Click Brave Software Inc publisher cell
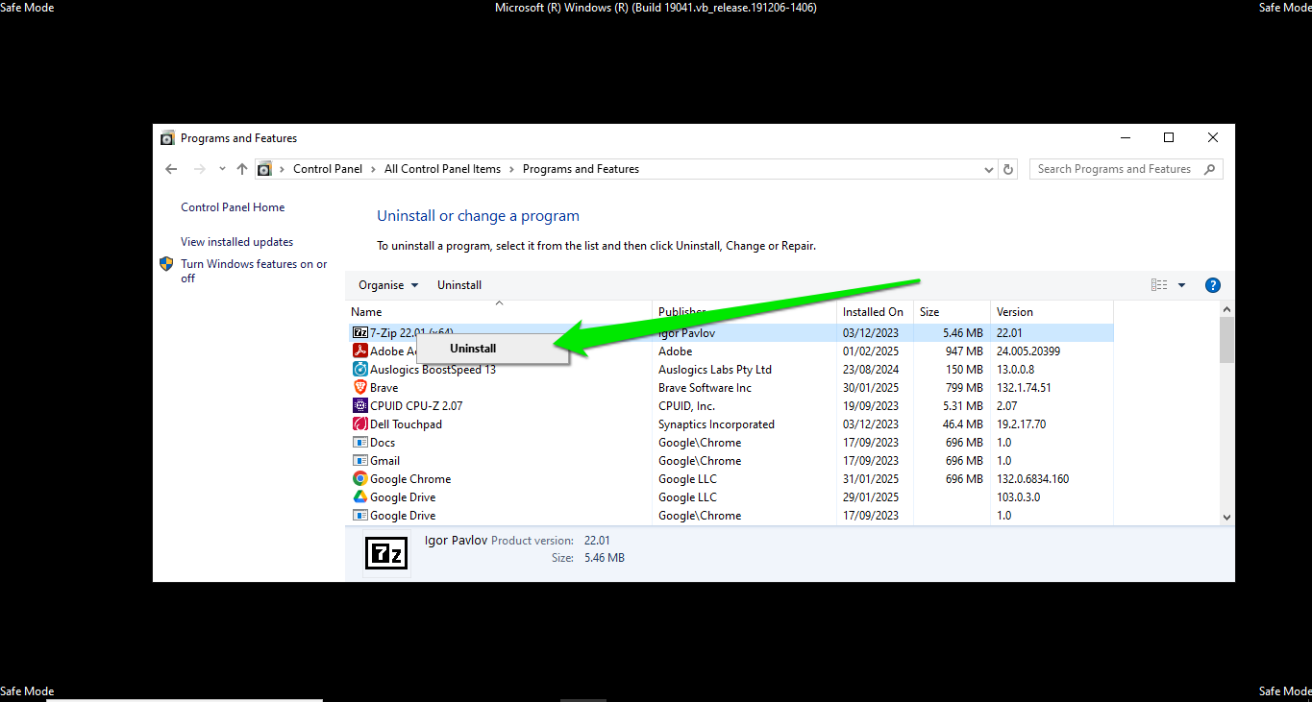This screenshot has width=1312, height=702. click(x=705, y=388)
